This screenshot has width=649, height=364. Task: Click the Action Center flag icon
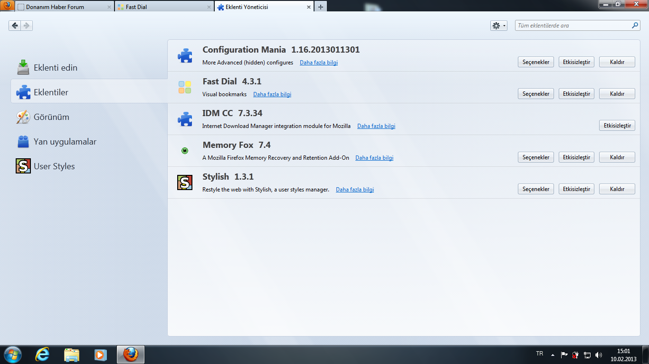[x=564, y=355]
